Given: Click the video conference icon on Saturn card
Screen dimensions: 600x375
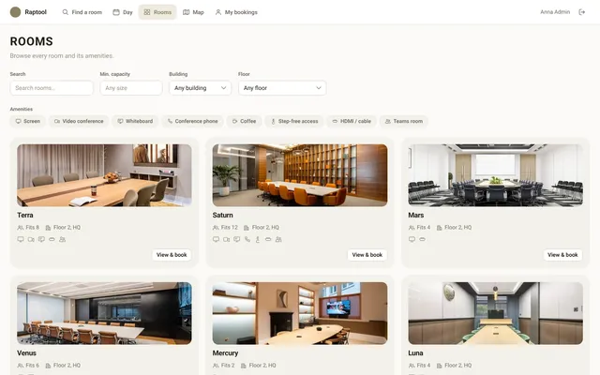Looking at the screenshot, I should tap(227, 240).
